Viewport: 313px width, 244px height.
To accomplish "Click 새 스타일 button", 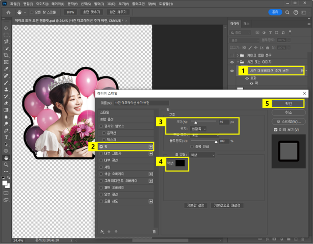I will tap(288, 121).
